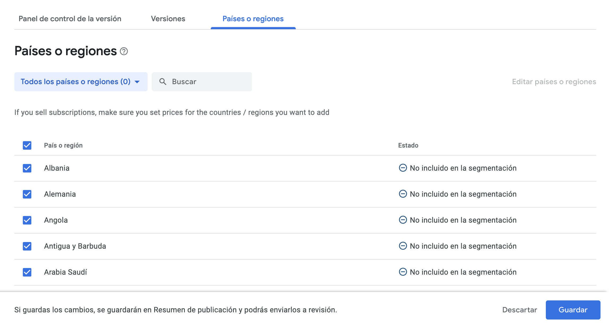Click the Alemania country name
609x328 pixels.
[60, 194]
